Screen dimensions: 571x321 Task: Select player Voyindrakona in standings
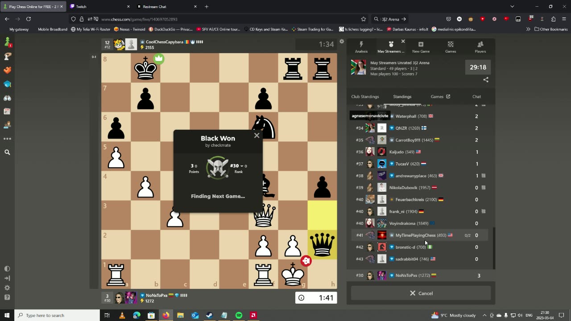(x=402, y=223)
